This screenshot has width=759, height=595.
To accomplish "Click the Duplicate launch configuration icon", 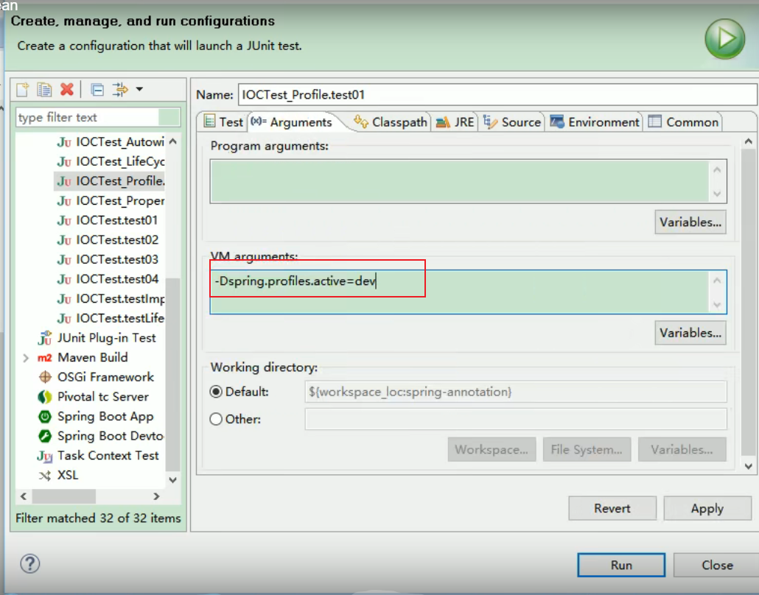I will click(44, 90).
